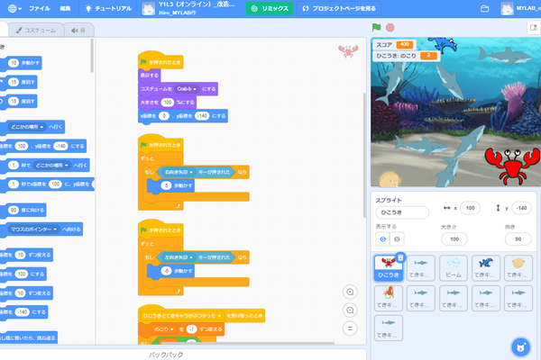Open the choose-a-sprite cat button
This screenshot has height=360, width=541.
click(520, 347)
